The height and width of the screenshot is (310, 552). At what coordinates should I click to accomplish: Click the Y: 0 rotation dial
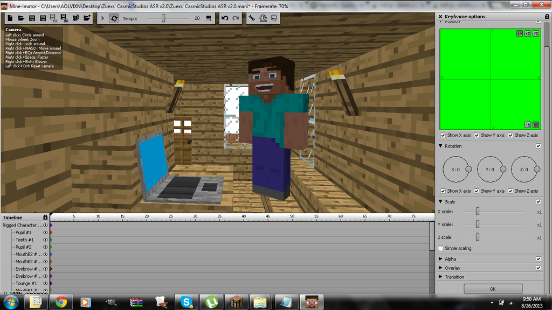(491, 170)
